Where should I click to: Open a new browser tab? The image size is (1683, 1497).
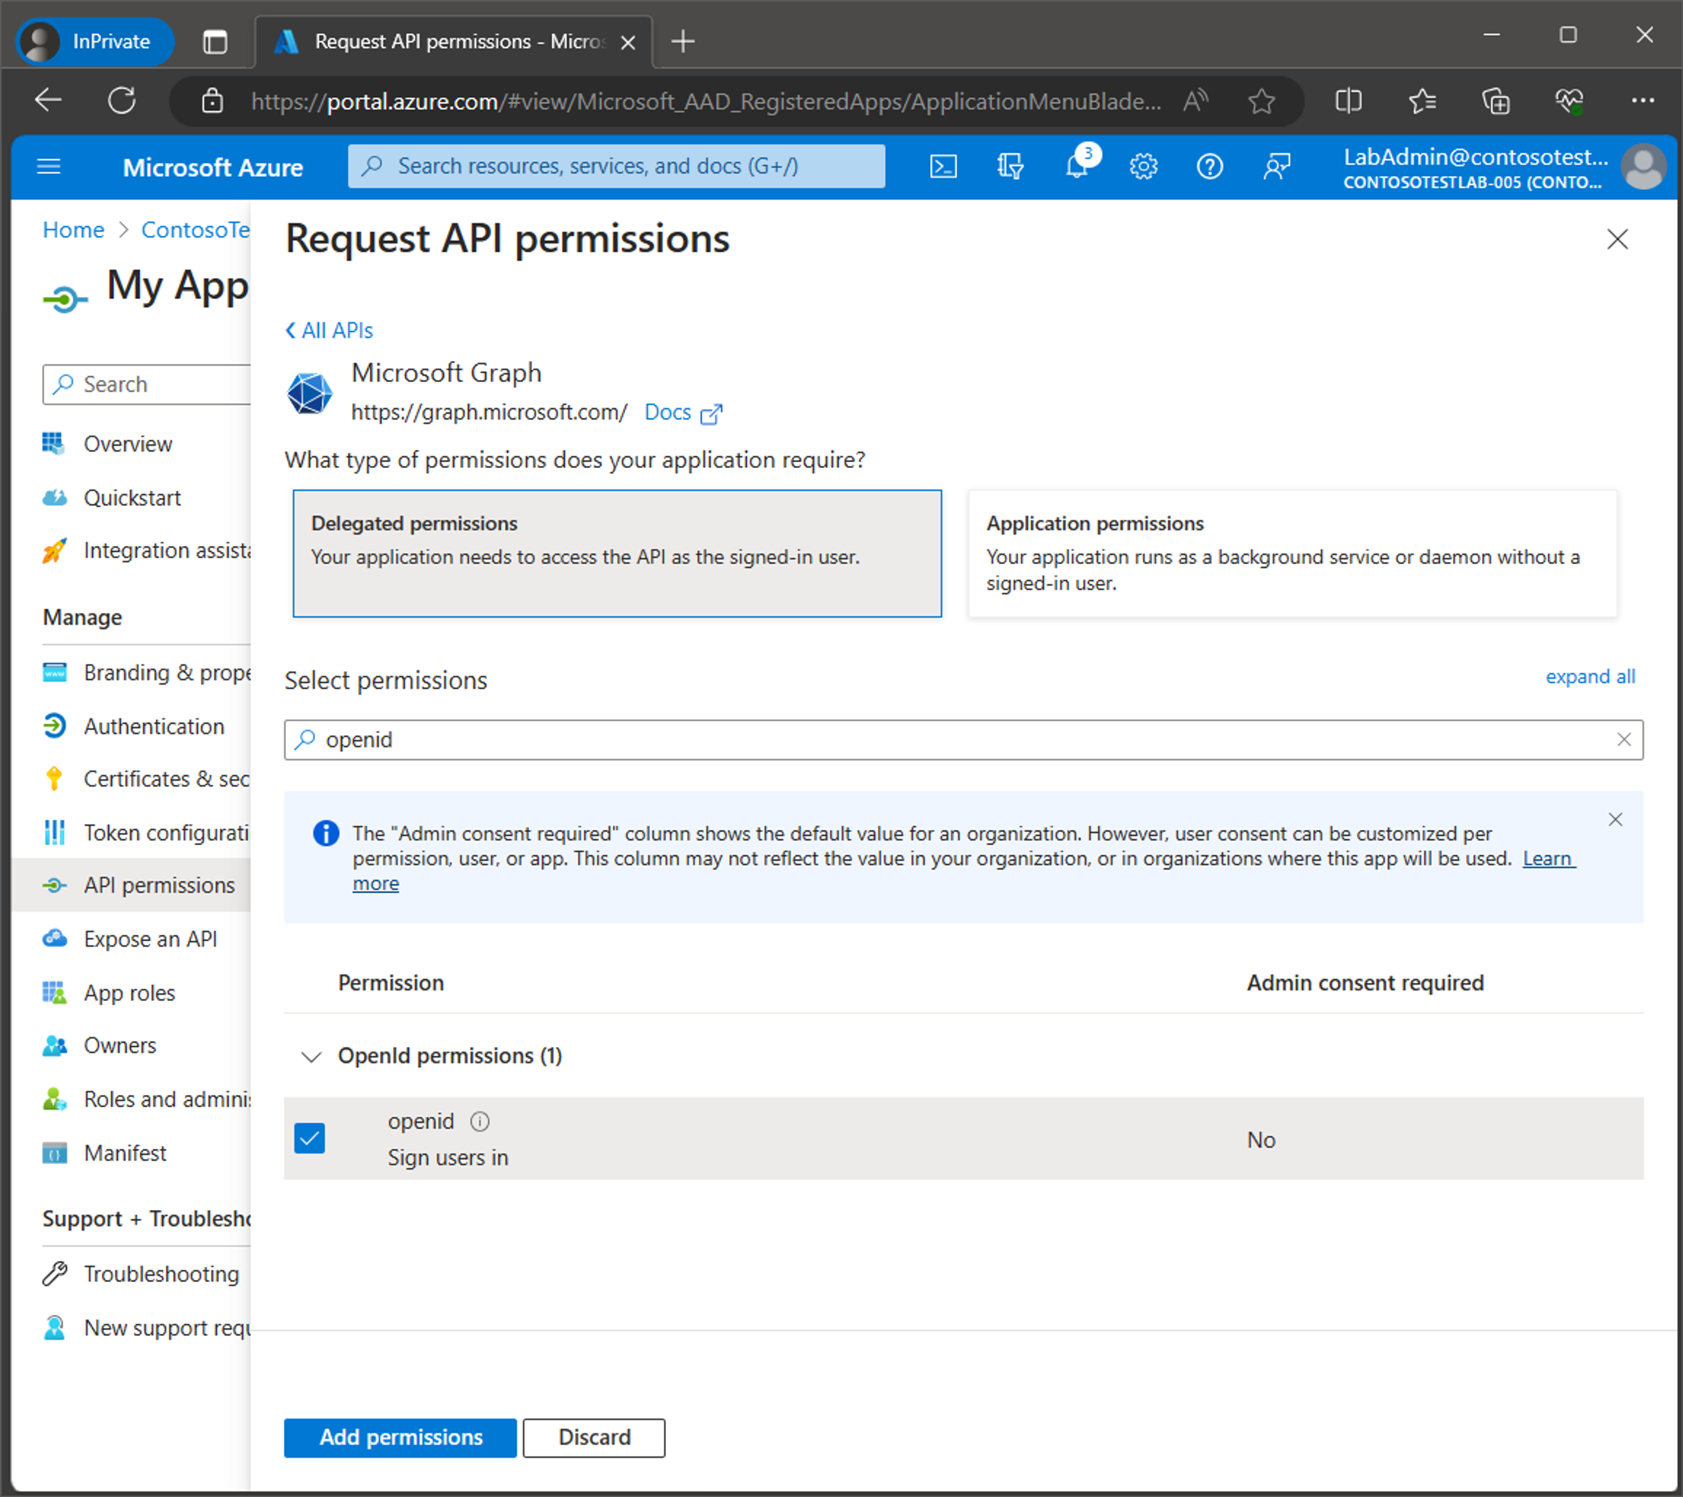point(682,41)
